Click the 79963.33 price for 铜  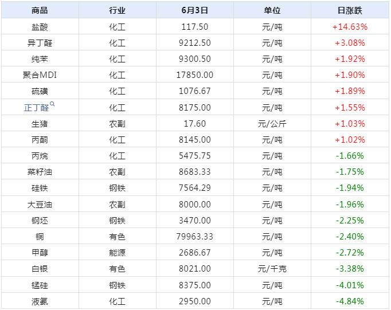tap(194, 236)
